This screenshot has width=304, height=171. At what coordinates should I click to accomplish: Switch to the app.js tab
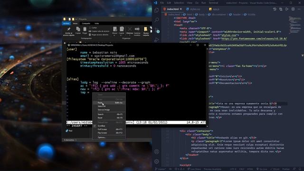(x=214, y=9)
